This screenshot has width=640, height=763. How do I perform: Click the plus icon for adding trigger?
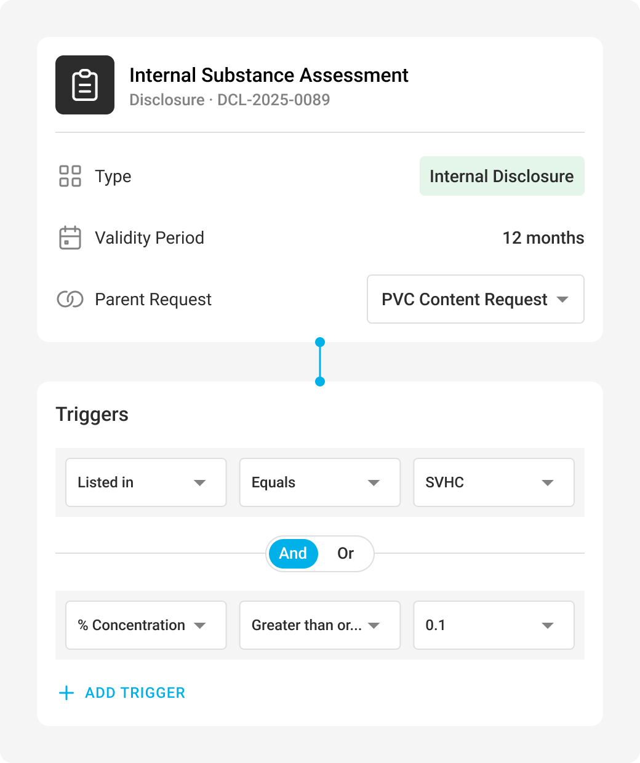[x=66, y=693]
